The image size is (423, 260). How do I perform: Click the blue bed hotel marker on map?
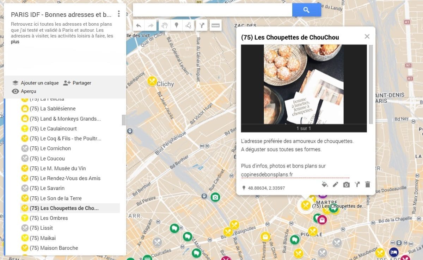coord(394,252)
